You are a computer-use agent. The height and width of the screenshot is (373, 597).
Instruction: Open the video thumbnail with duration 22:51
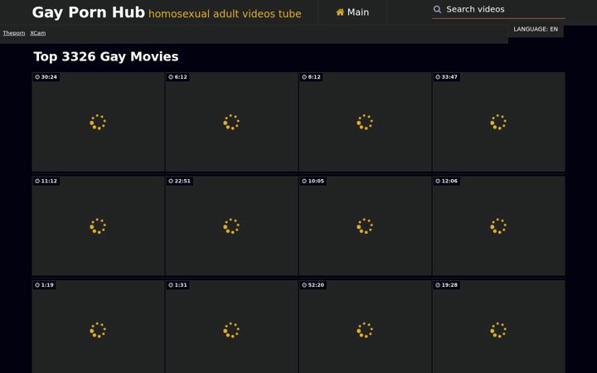pos(231,225)
